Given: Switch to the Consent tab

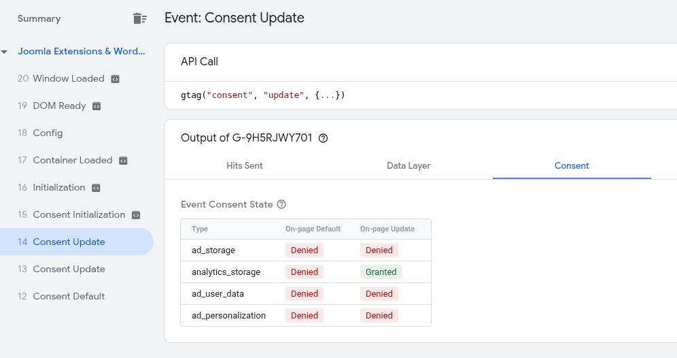Looking at the screenshot, I should (x=572, y=165).
